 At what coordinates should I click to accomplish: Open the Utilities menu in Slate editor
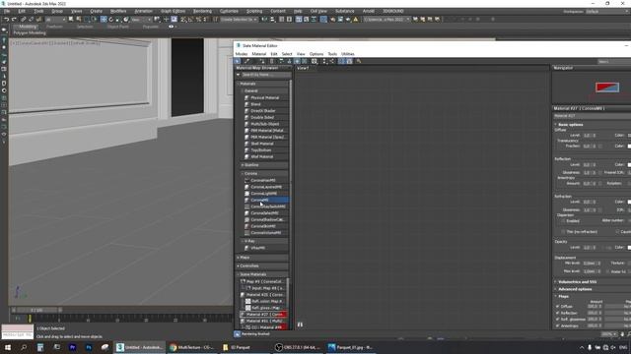[x=348, y=54]
